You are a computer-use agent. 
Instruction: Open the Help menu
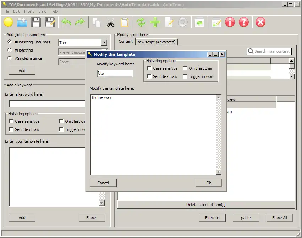tap(54, 11)
